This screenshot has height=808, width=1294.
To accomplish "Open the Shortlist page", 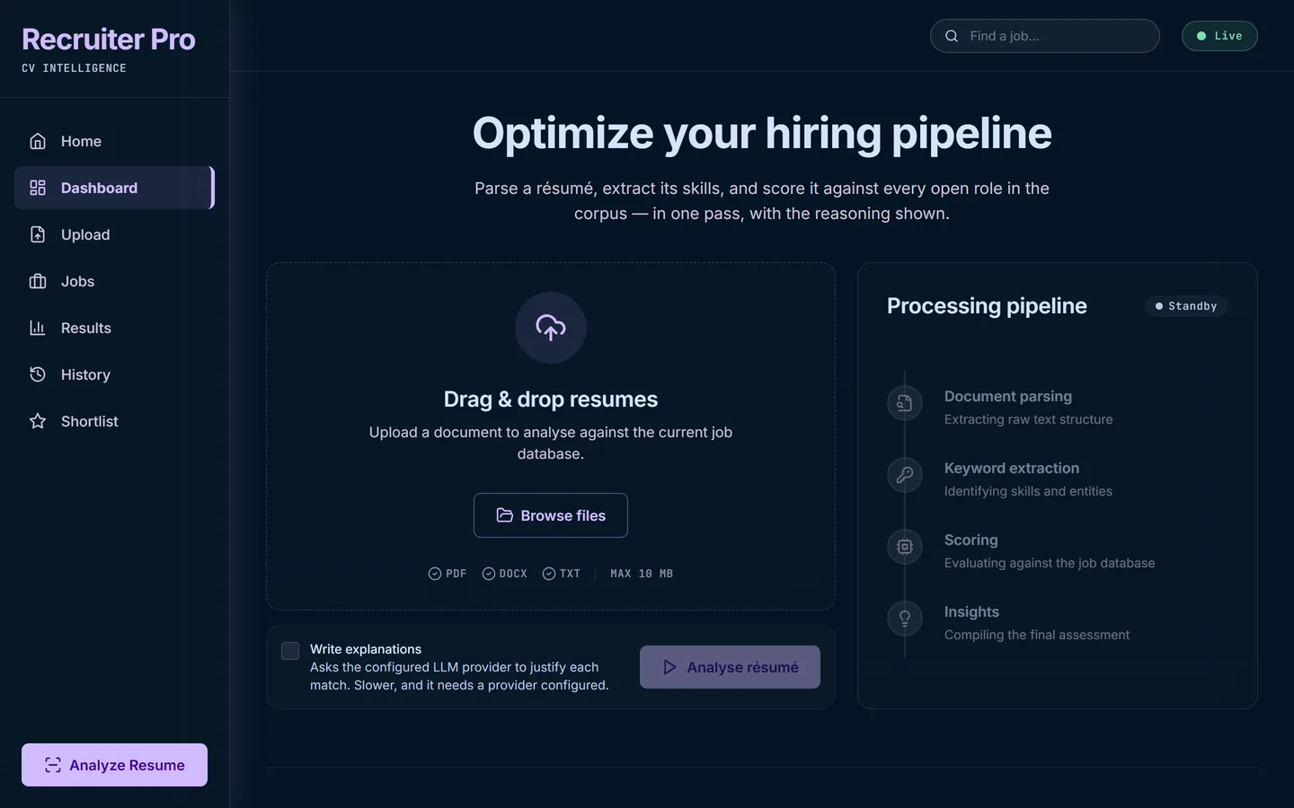I will click(114, 421).
